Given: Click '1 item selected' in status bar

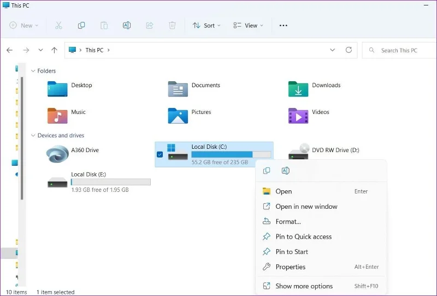Looking at the screenshot, I should tap(56, 292).
